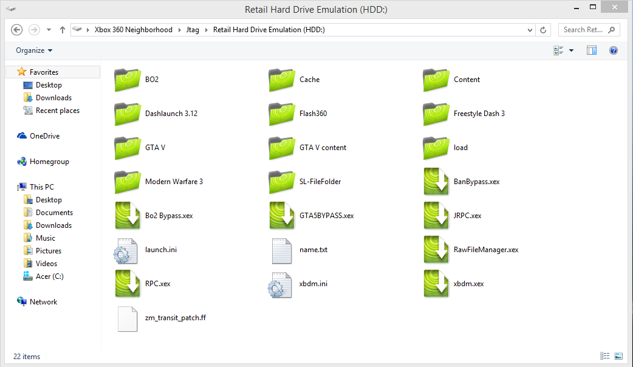Open the BO2 folder icon

point(128,80)
